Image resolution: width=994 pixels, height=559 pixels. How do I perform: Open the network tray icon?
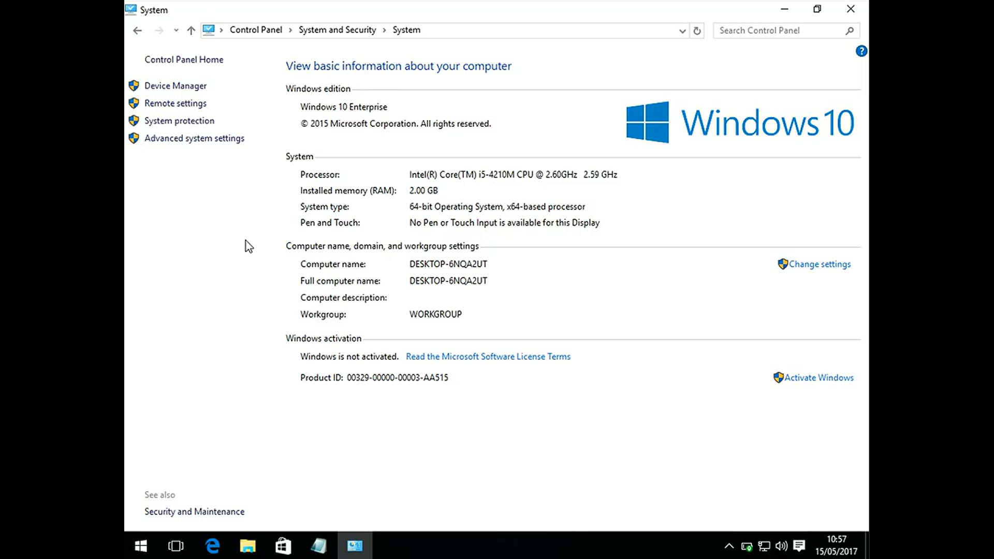coord(764,546)
